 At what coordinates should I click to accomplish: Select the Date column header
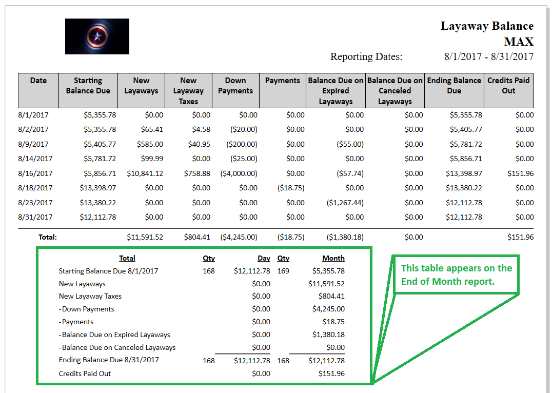(x=38, y=81)
